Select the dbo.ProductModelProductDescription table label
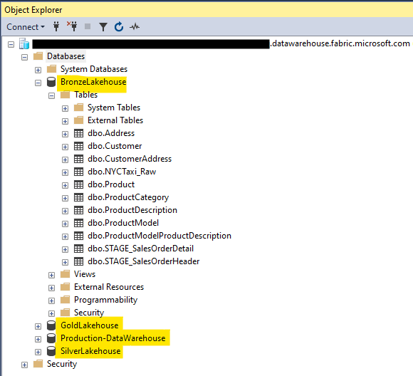413x376 pixels. [160, 236]
